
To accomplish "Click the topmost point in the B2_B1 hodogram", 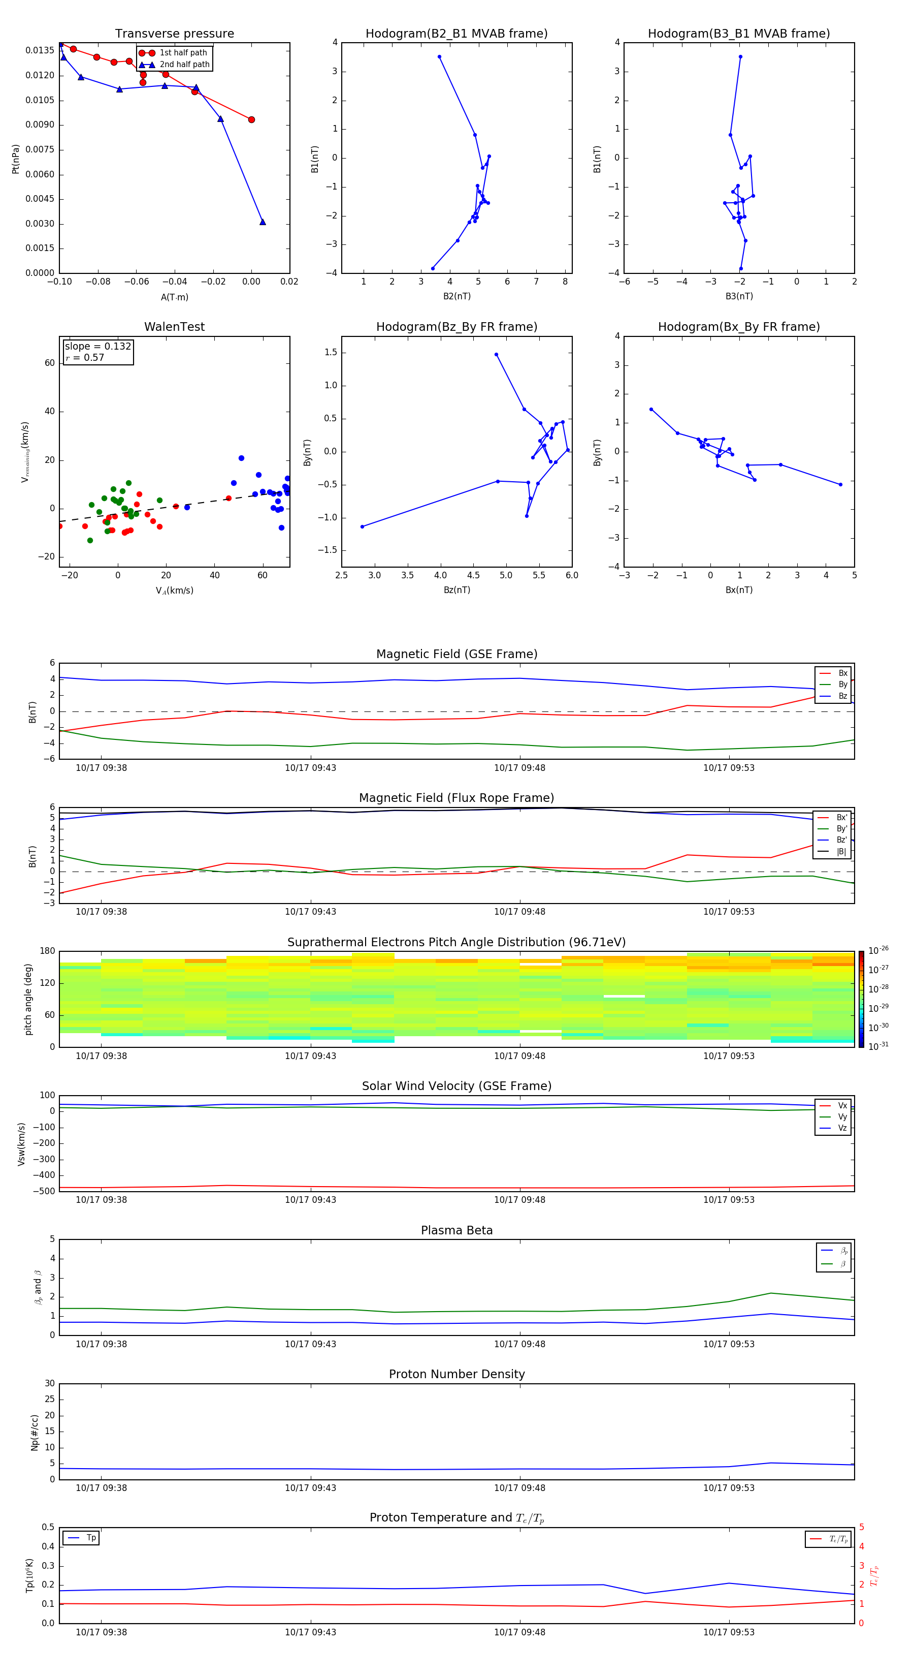I will click(x=439, y=56).
